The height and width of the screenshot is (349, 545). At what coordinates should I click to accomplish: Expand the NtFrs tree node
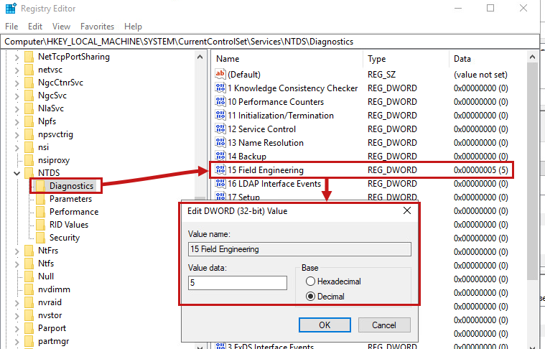(17, 251)
